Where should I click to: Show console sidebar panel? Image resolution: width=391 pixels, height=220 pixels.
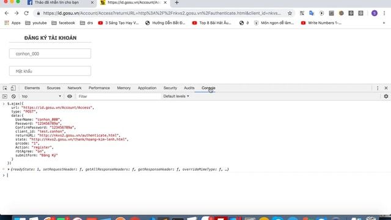point(5,97)
